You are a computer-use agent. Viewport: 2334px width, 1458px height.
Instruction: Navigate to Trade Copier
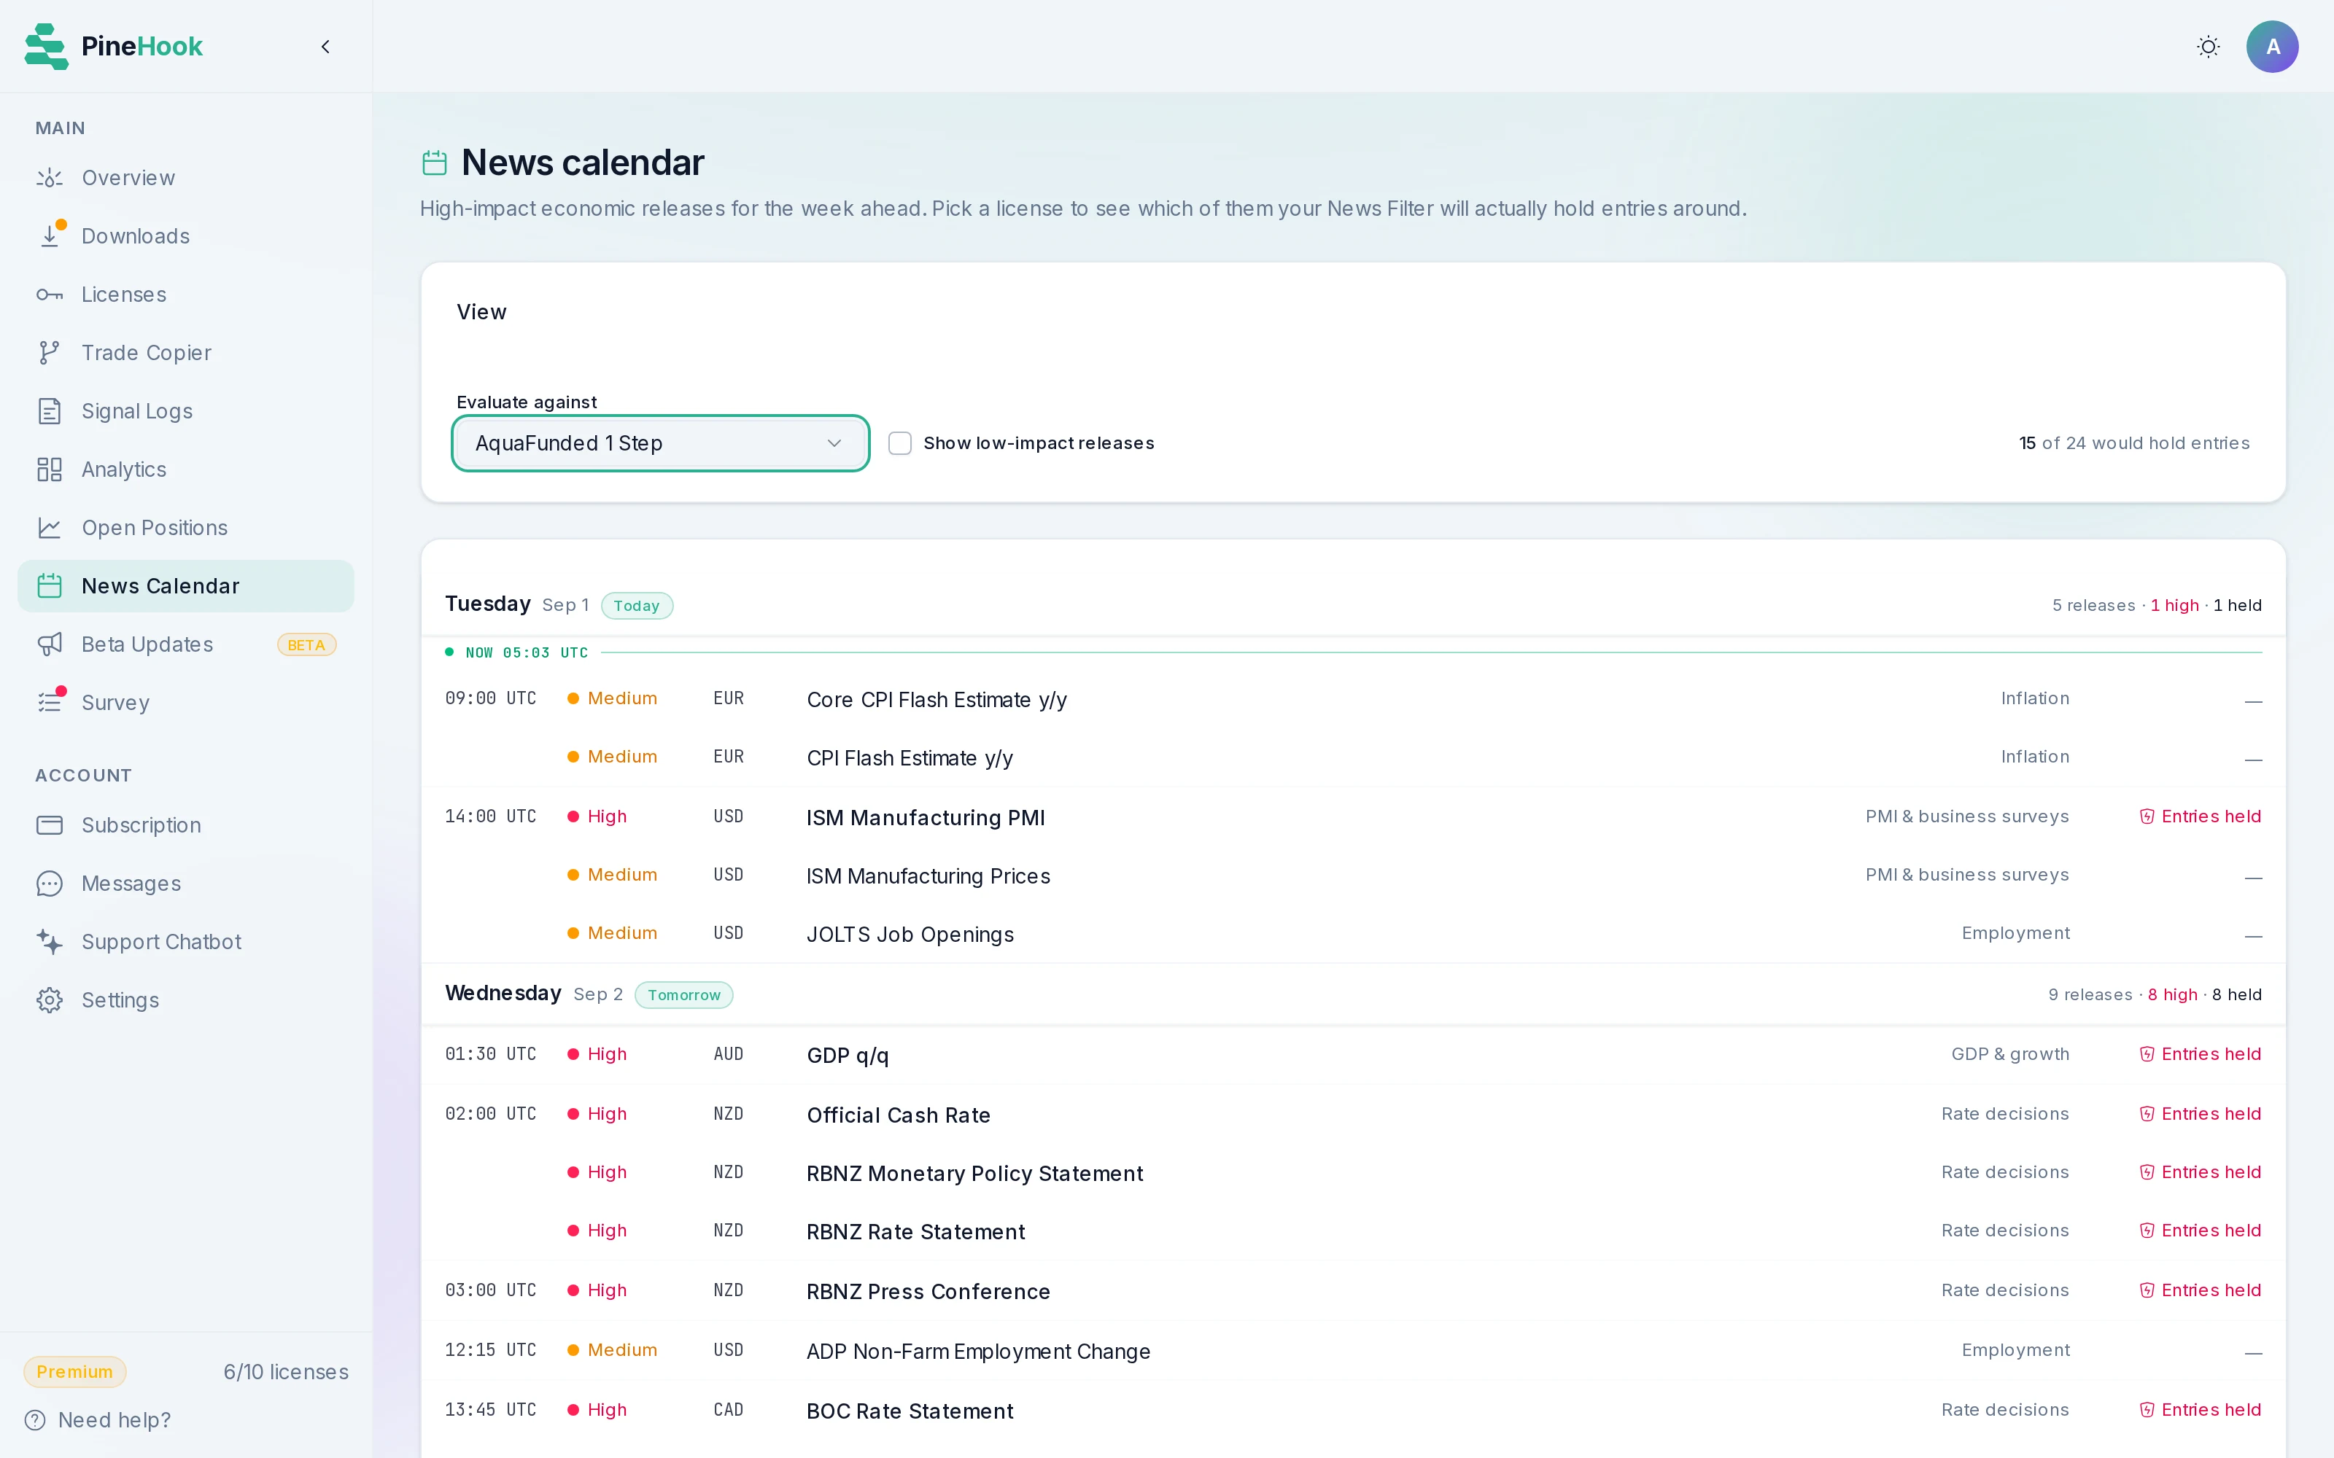[x=185, y=353]
